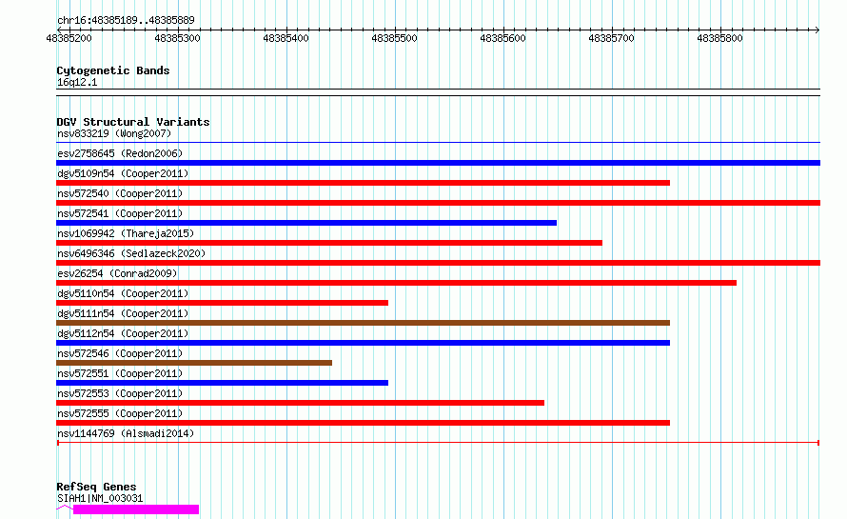
Task: Select dgv5109n54 (Cooper2011) variant label
Action: click(x=123, y=173)
